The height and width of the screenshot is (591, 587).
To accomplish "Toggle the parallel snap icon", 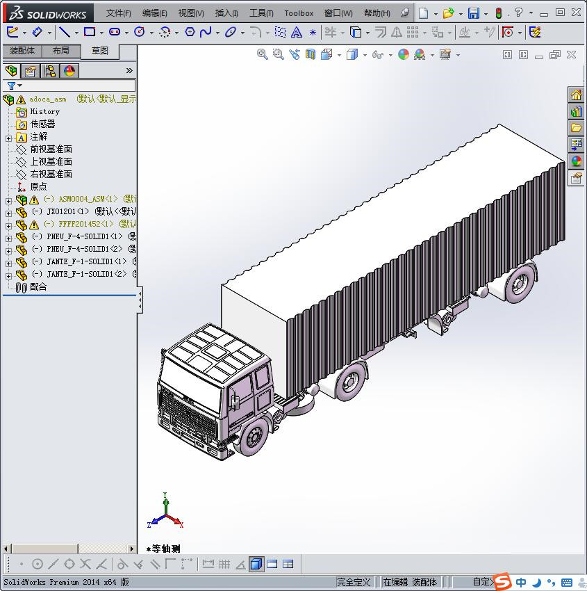I will coord(155,565).
